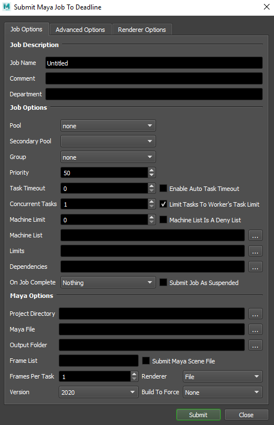This screenshot has width=274, height=425.
Task: Toggle Submit Job As Suspended
Action: coord(163,282)
